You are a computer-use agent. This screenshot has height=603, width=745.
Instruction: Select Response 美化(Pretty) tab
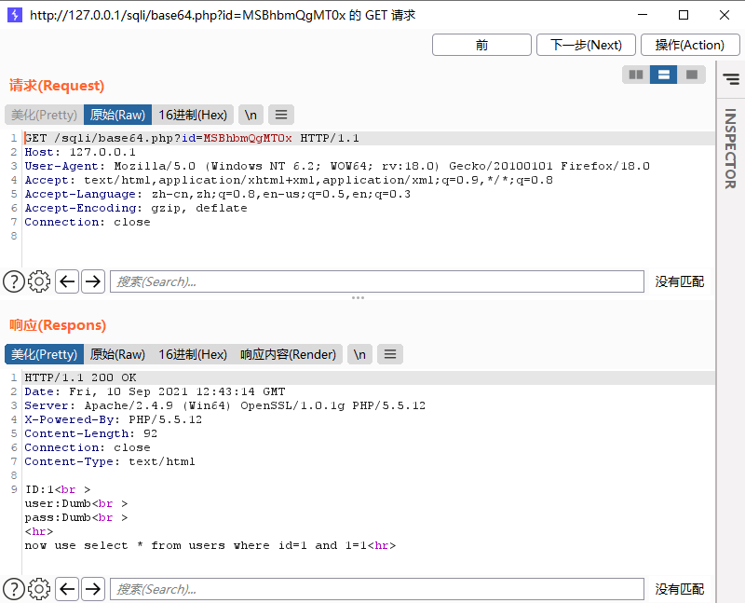tap(44, 354)
